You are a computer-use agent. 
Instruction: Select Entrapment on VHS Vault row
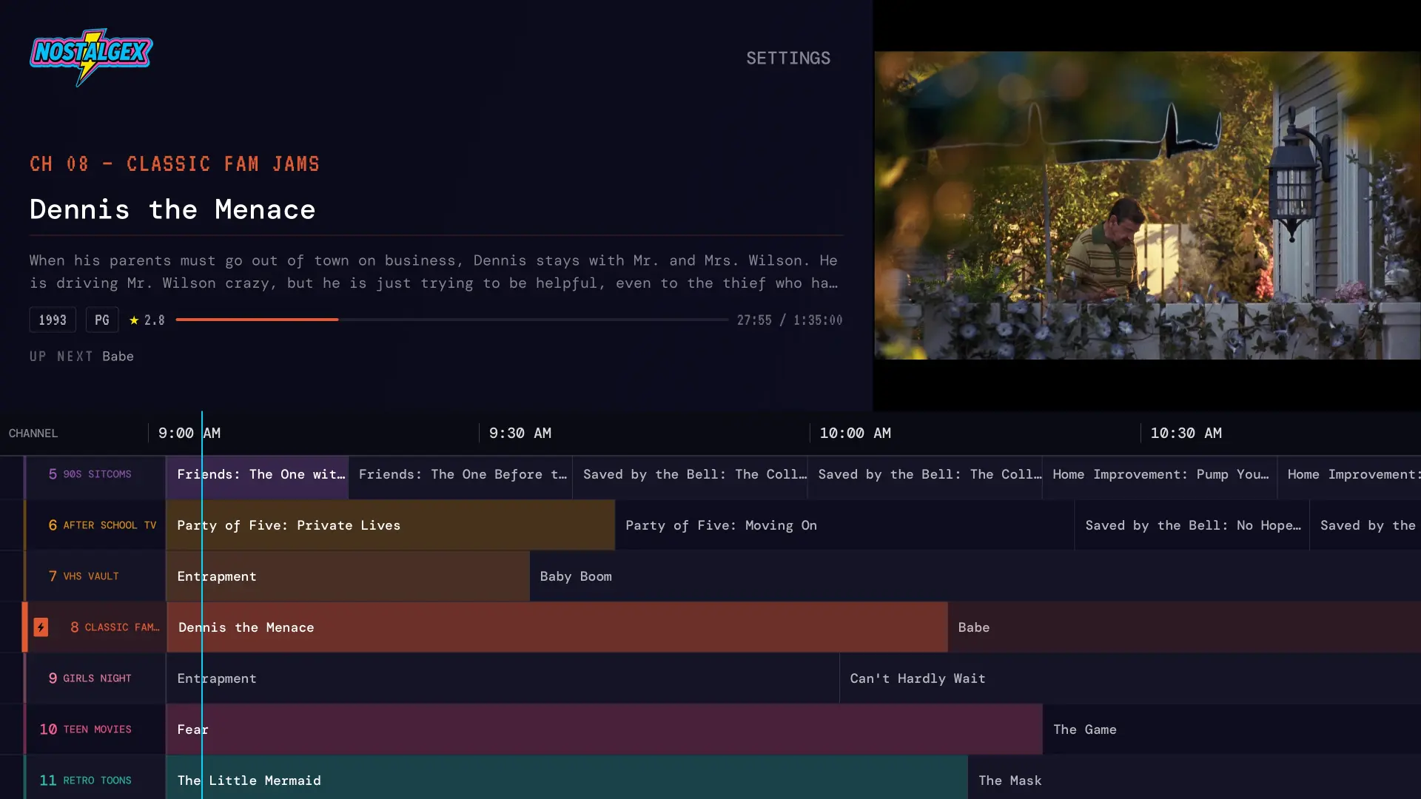pyautogui.click(x=348, y=576)
